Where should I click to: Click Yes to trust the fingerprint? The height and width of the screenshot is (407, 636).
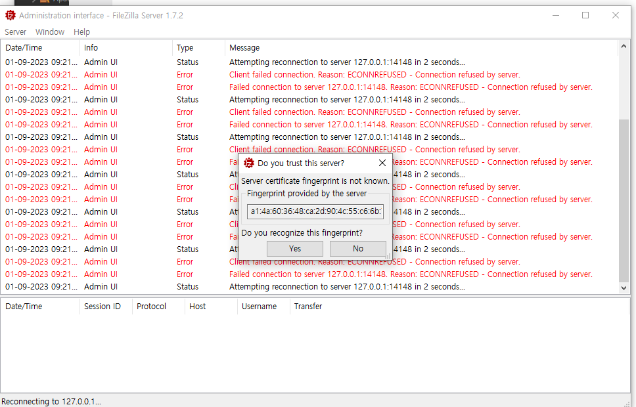click(295, 249)
